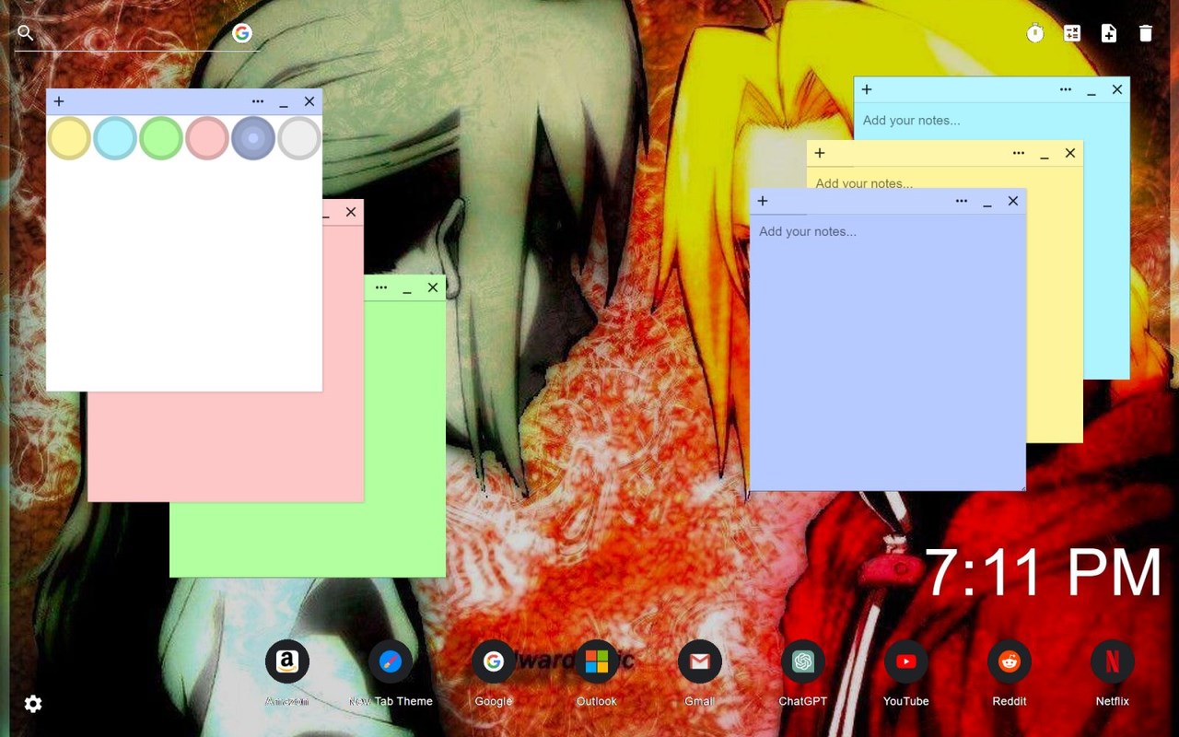Close the periwinkle note
The width and height of the screenshot is (1179, 737).
(1013, 201)
